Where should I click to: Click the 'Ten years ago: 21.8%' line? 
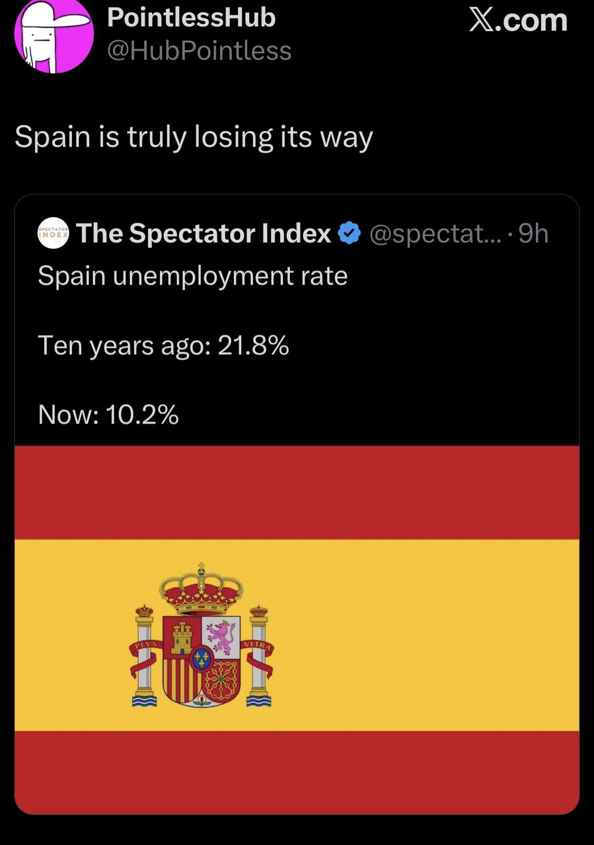coord(163,346)
